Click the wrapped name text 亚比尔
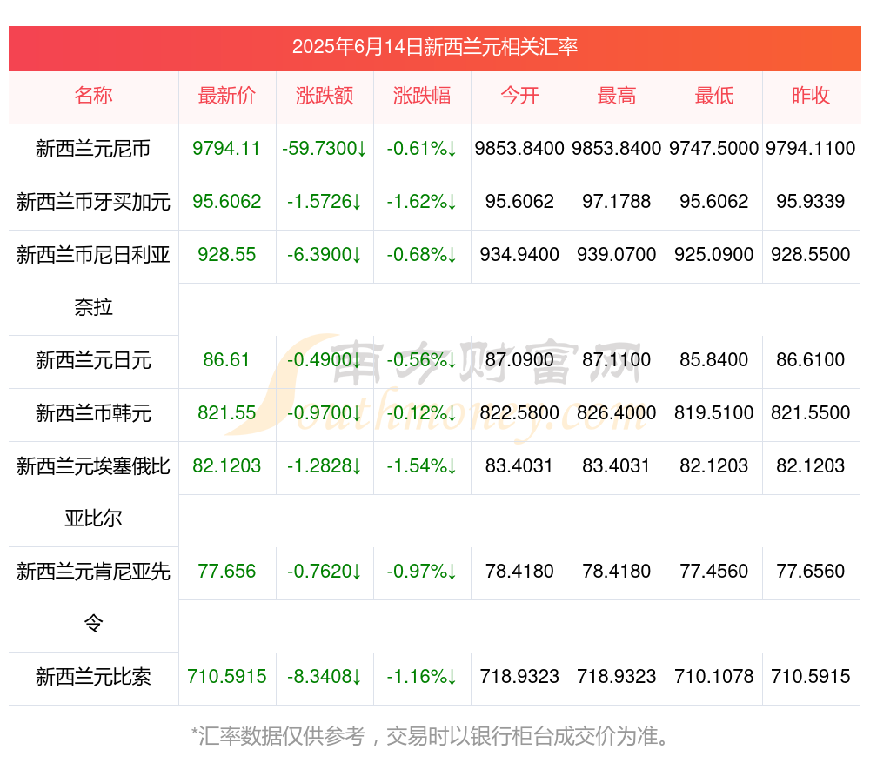The width and height of the screenshot is (870, 763). [x=93, y=519]
